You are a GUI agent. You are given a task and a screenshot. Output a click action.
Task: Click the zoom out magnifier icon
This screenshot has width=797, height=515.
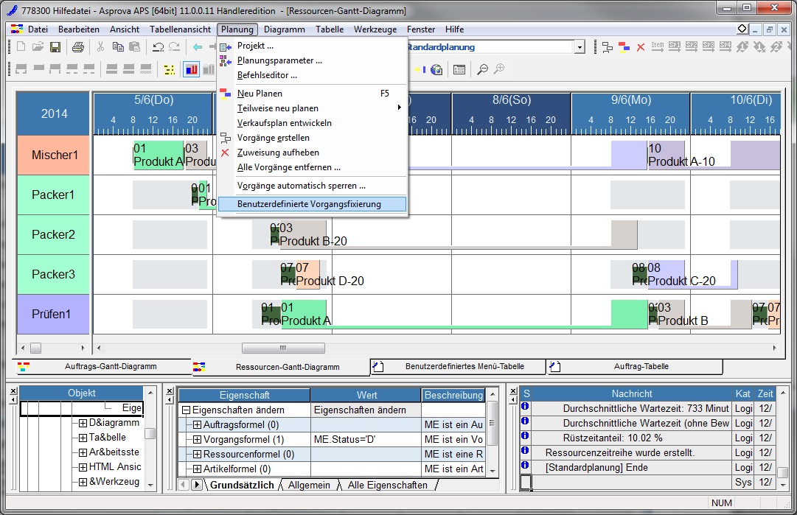pos(482,69)
